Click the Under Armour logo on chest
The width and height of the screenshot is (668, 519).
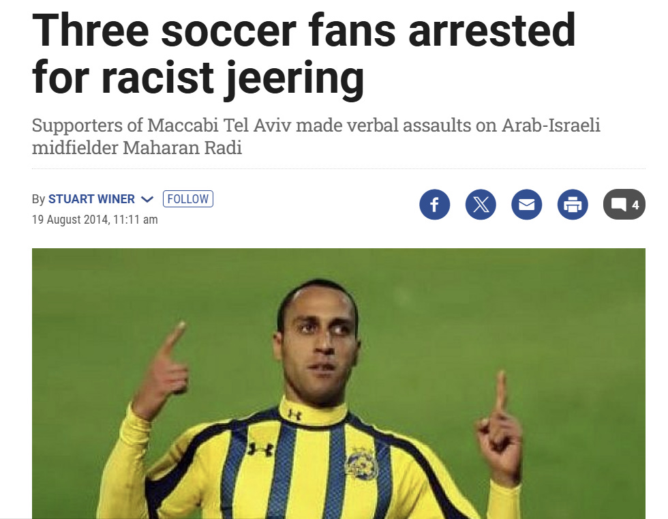[x=260, y=449]
